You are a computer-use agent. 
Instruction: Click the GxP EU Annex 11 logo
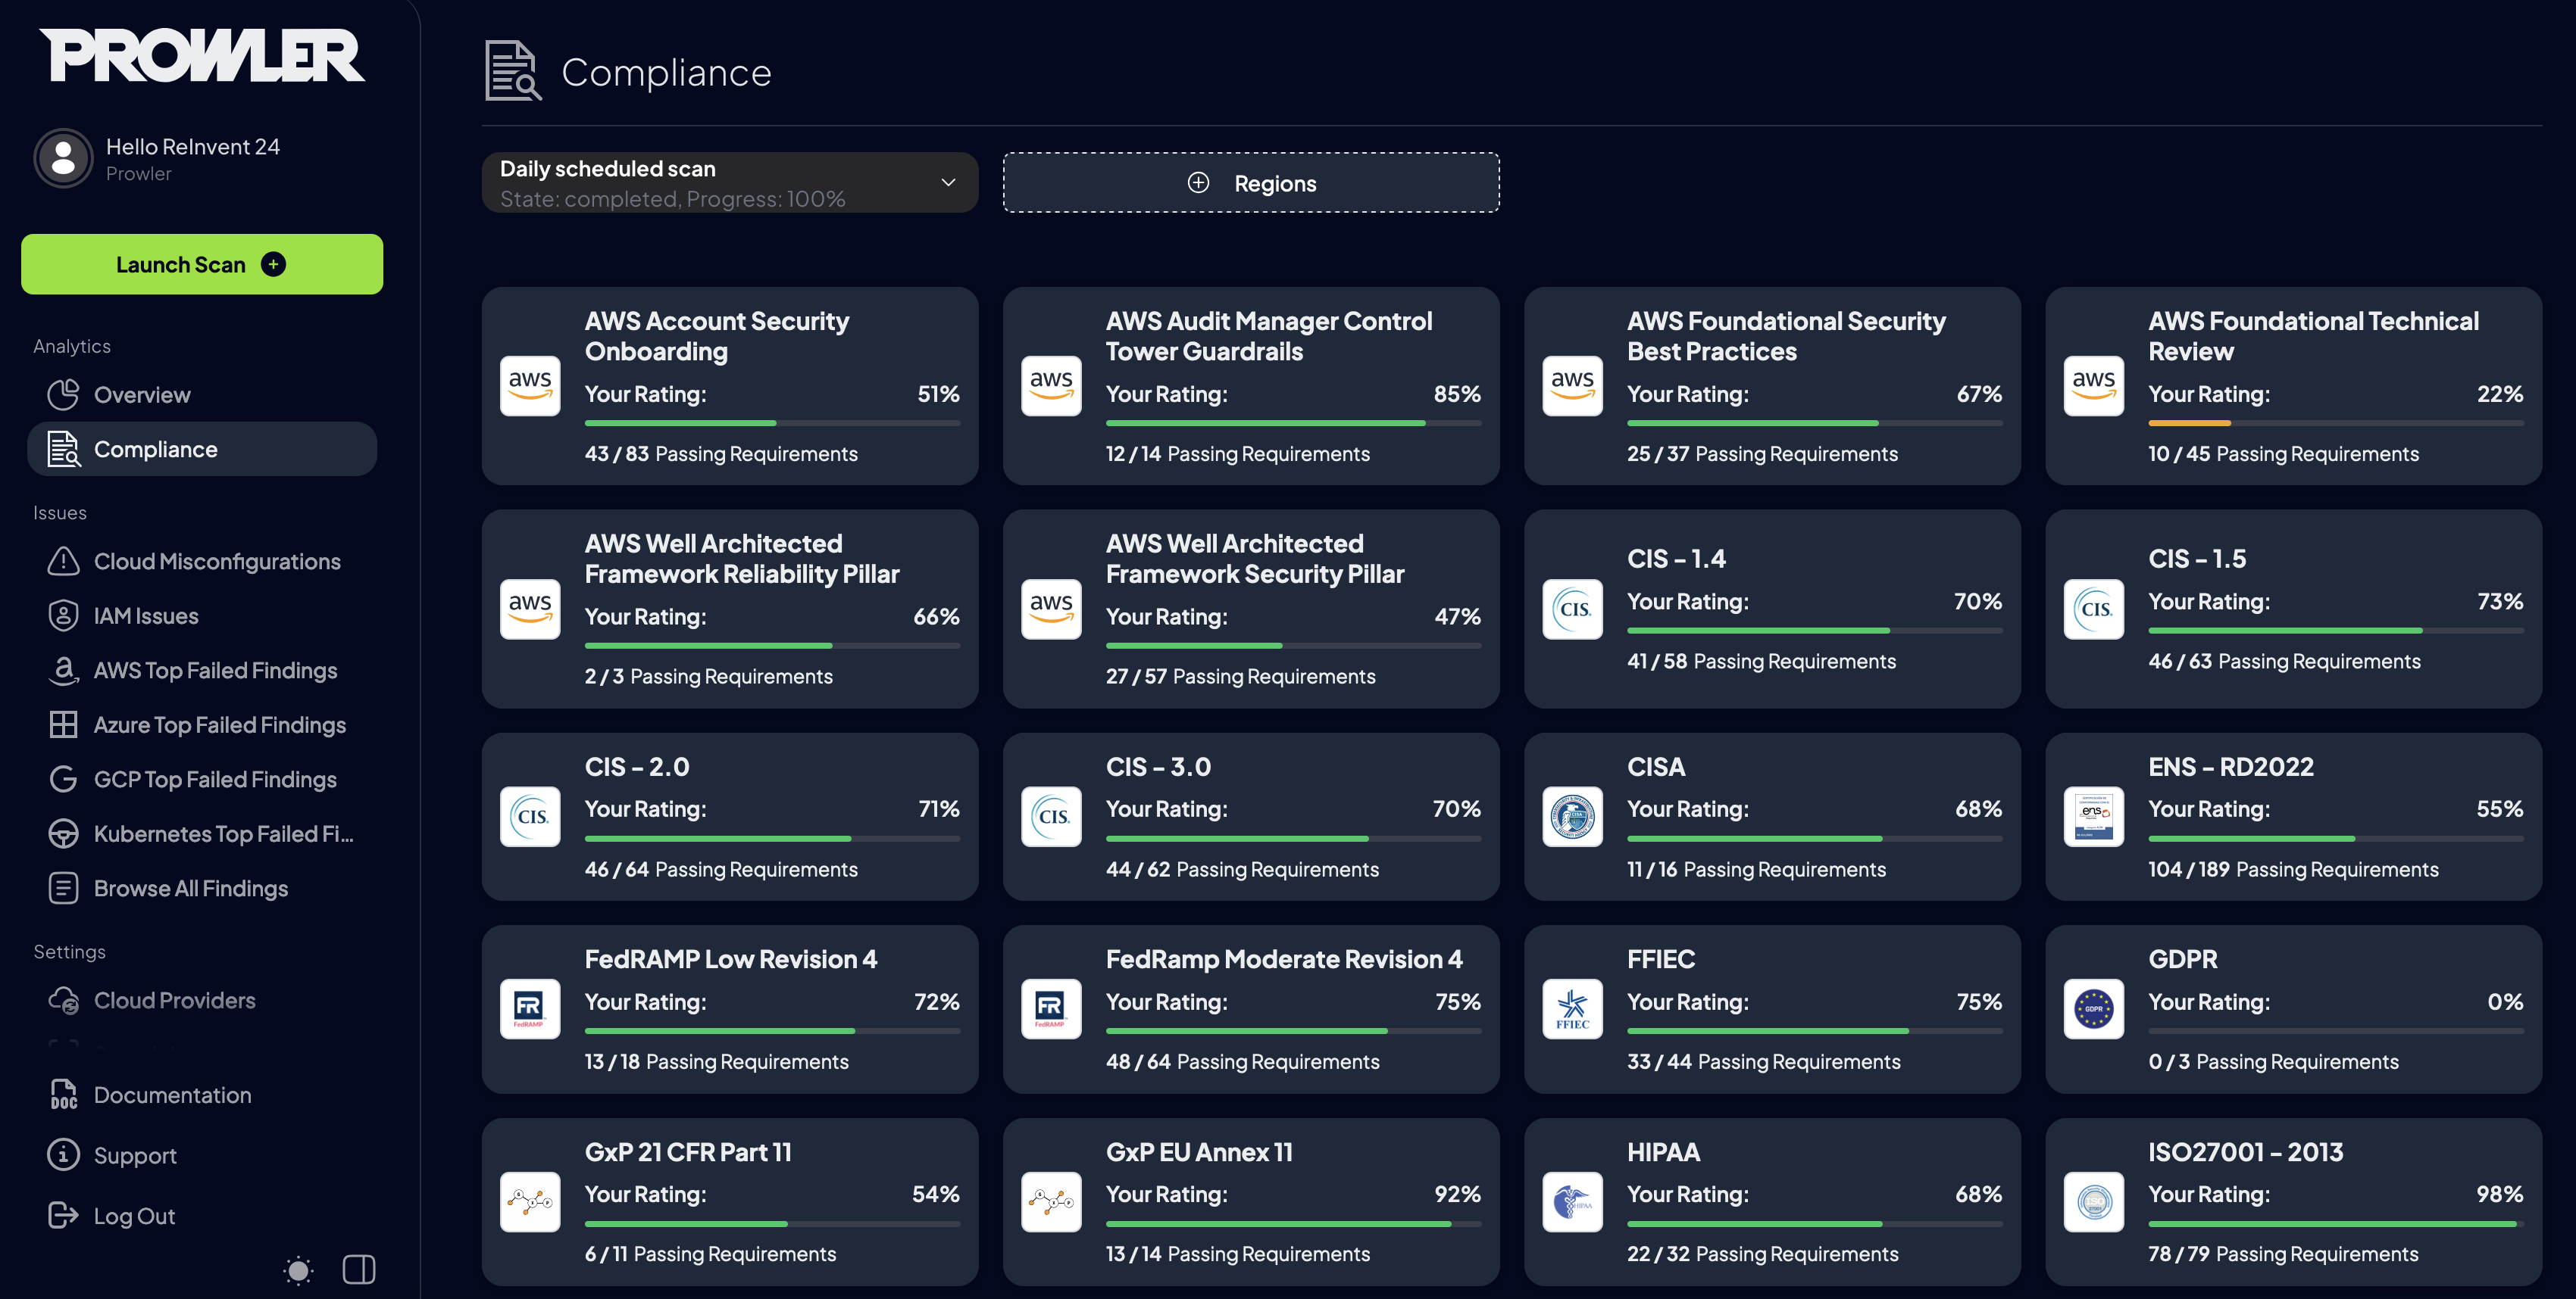point(1051,1202)
